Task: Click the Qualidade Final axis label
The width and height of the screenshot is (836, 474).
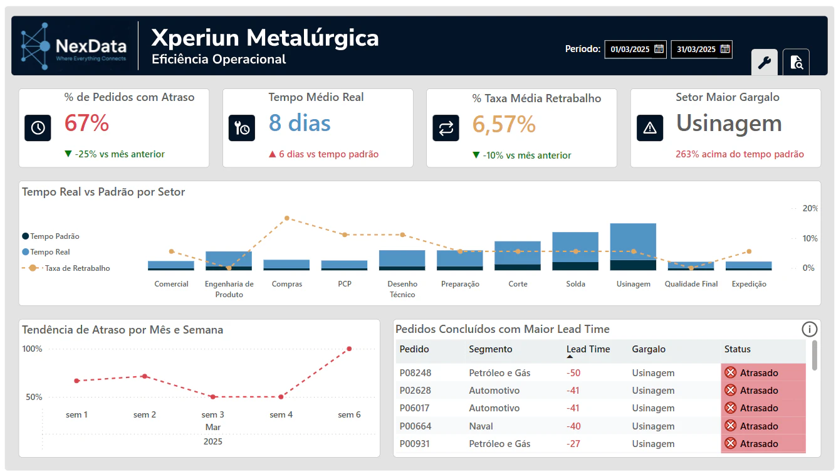Action: point(691,284)
